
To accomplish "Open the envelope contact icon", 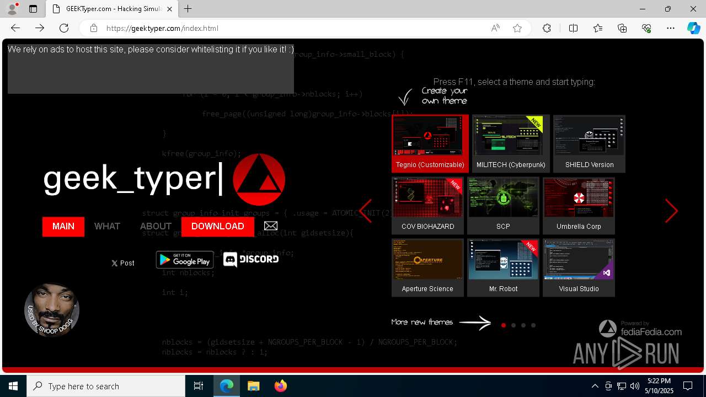I will click(271, 226).
